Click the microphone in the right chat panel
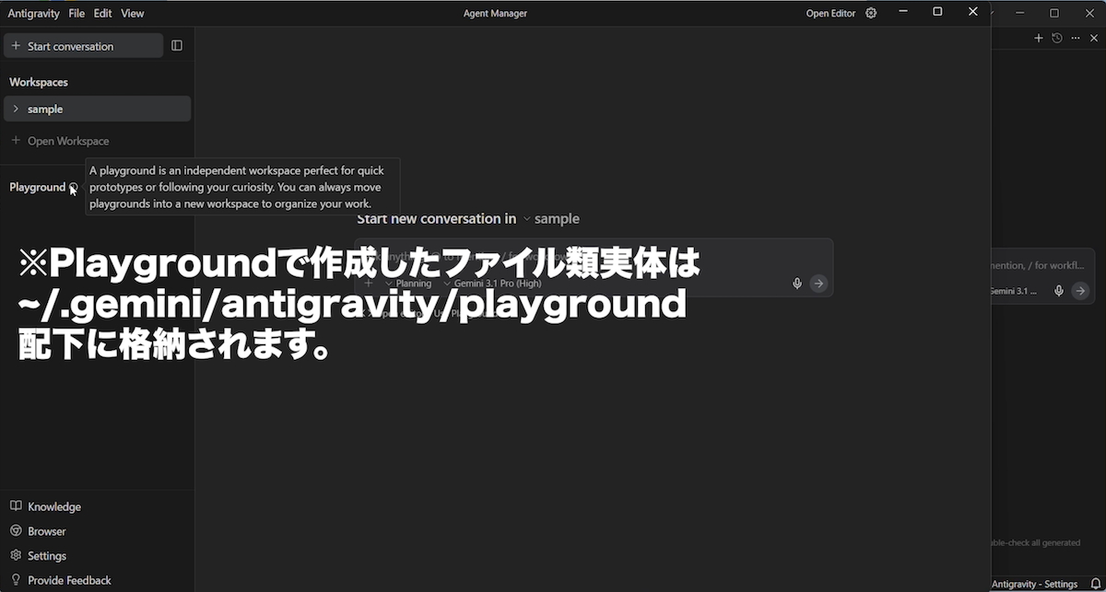The image size is (1106, 592). tap(1059, 291)
